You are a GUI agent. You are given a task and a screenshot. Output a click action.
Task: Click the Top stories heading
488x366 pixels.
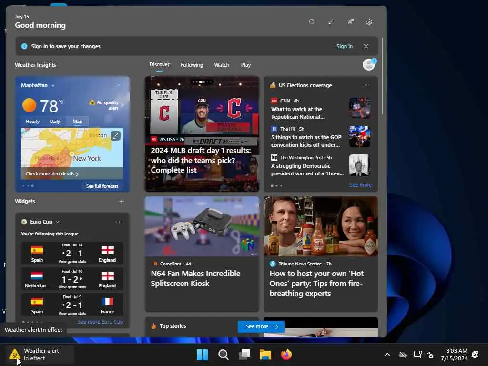coord(173,326)
